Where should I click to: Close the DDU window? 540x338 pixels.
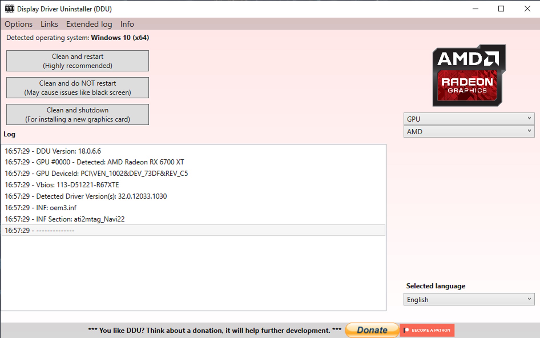pos(527,9)
